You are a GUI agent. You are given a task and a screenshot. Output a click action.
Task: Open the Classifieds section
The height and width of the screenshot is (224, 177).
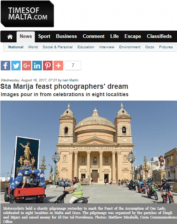(159, 36)
